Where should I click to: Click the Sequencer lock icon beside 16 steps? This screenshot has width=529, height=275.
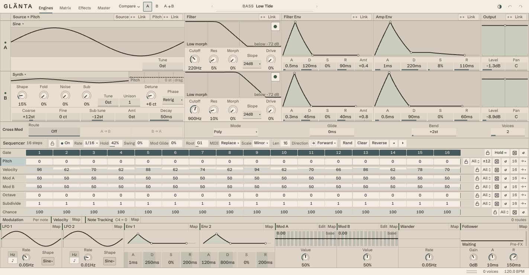pyautogui.click(x=52, y=143)
